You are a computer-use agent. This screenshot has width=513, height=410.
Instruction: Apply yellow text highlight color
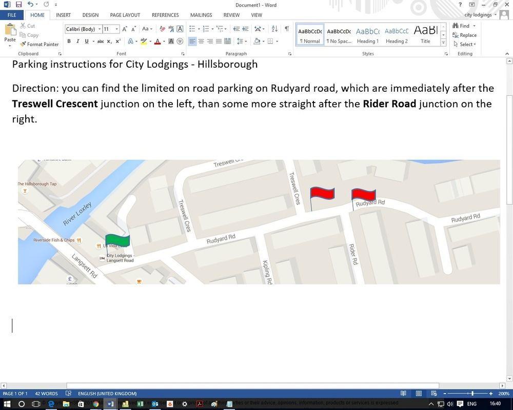(143, 42)
